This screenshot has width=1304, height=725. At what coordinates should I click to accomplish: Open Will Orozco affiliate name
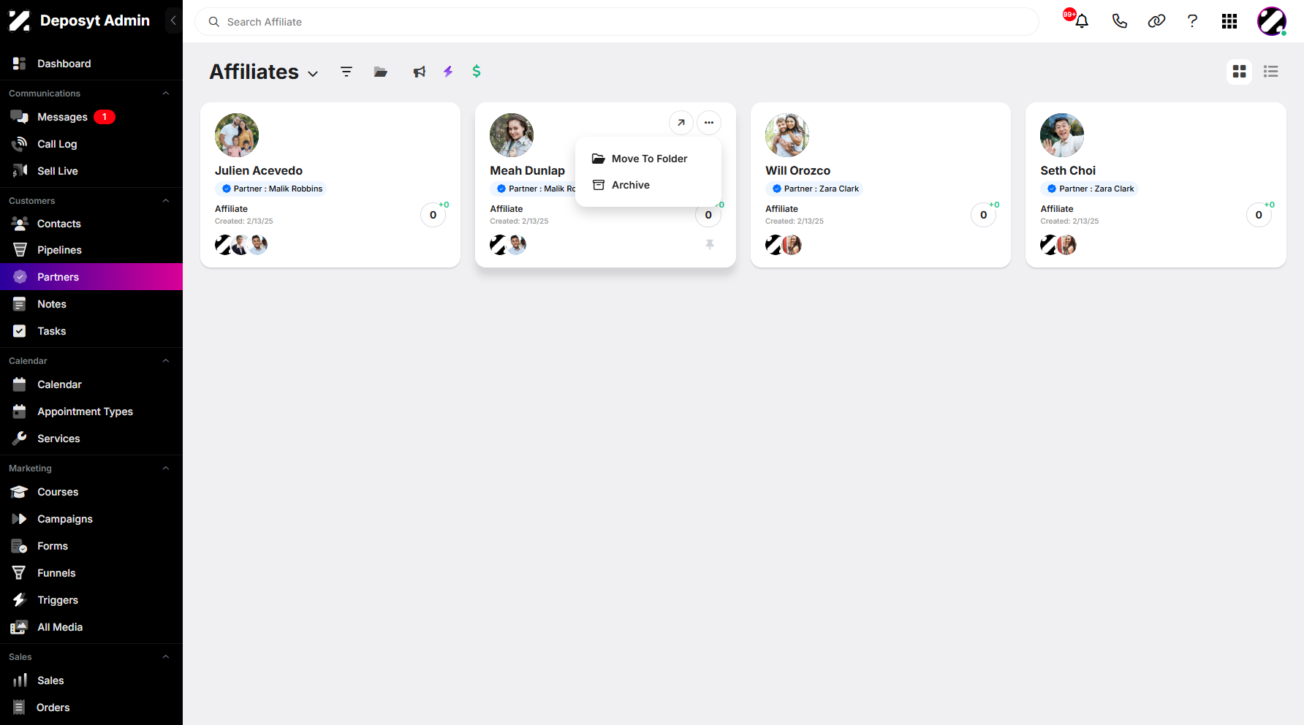click(x=797, y=170)
